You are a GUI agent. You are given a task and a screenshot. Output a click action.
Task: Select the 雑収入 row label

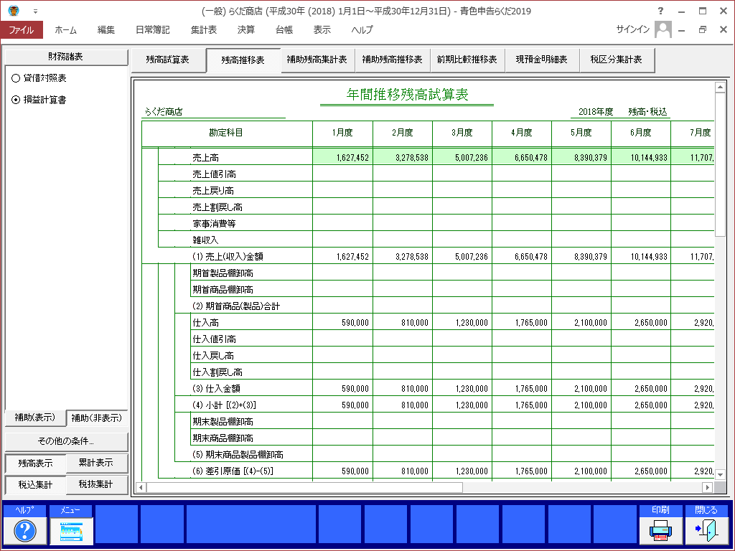tap(205, 240)
